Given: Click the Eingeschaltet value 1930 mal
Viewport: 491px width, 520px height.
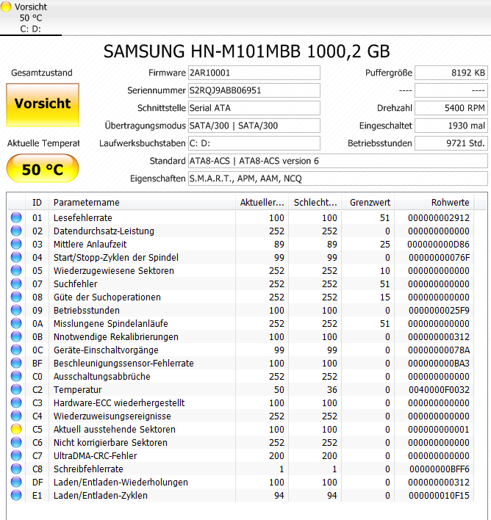Looking at the screenshot, I should tap(451, 126).
